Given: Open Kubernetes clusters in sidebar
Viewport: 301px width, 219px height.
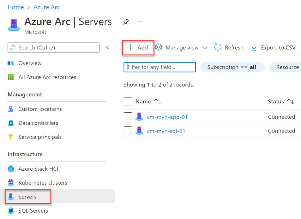Looking at the screenshot, I should coord(43,183).
